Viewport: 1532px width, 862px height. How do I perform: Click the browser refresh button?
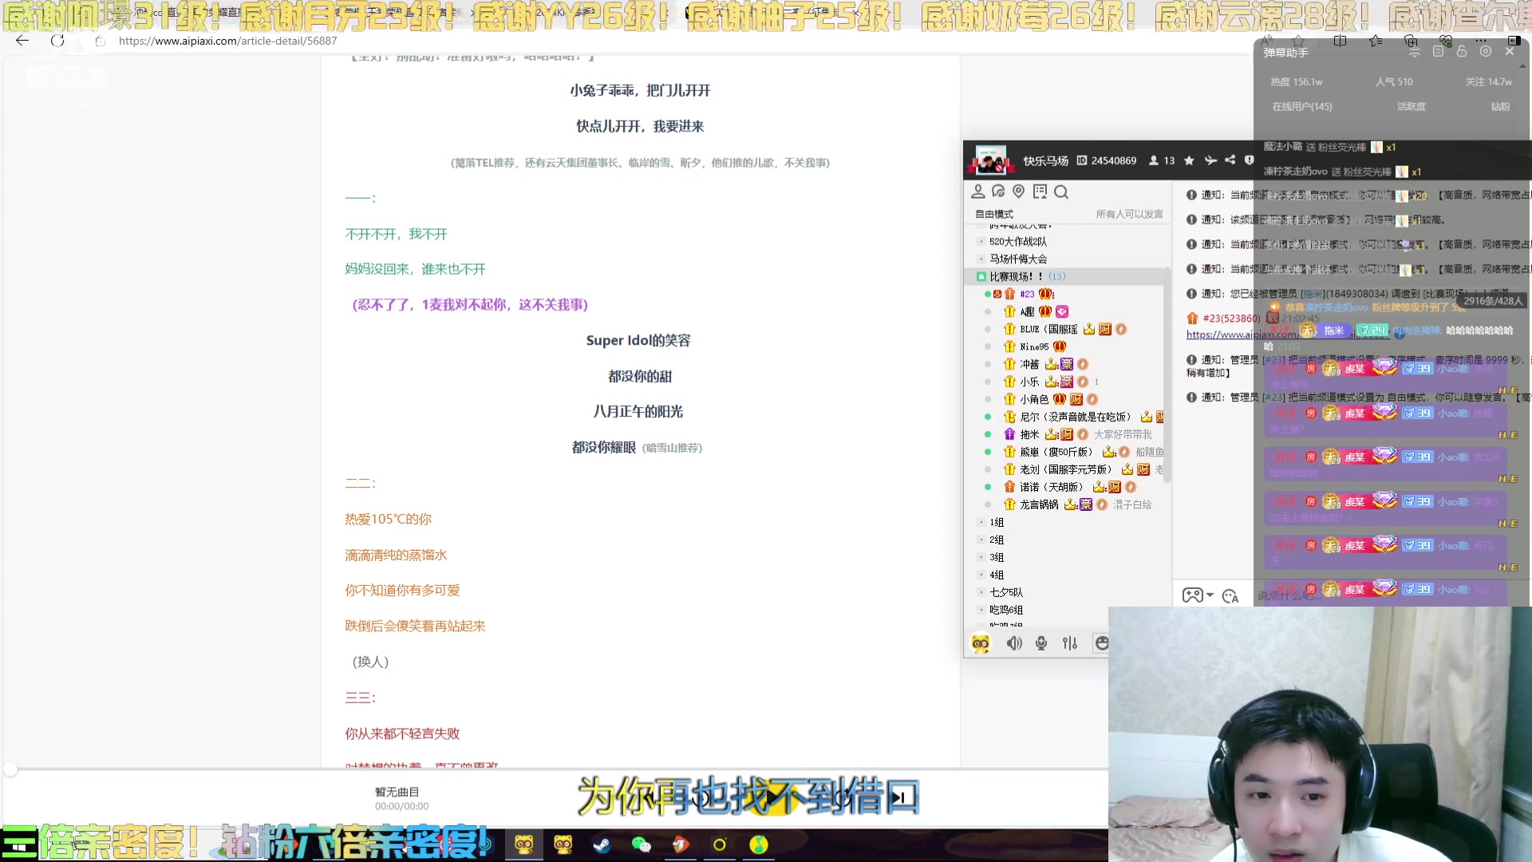(x=57, y=41)
